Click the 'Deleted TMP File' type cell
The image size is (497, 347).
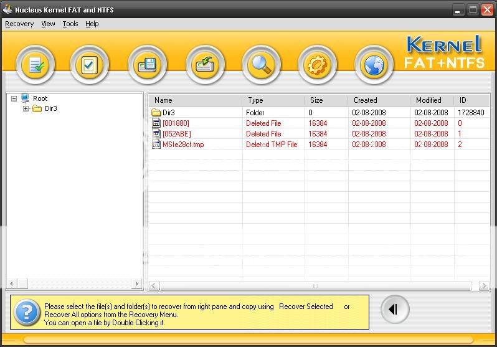point(272,145)
